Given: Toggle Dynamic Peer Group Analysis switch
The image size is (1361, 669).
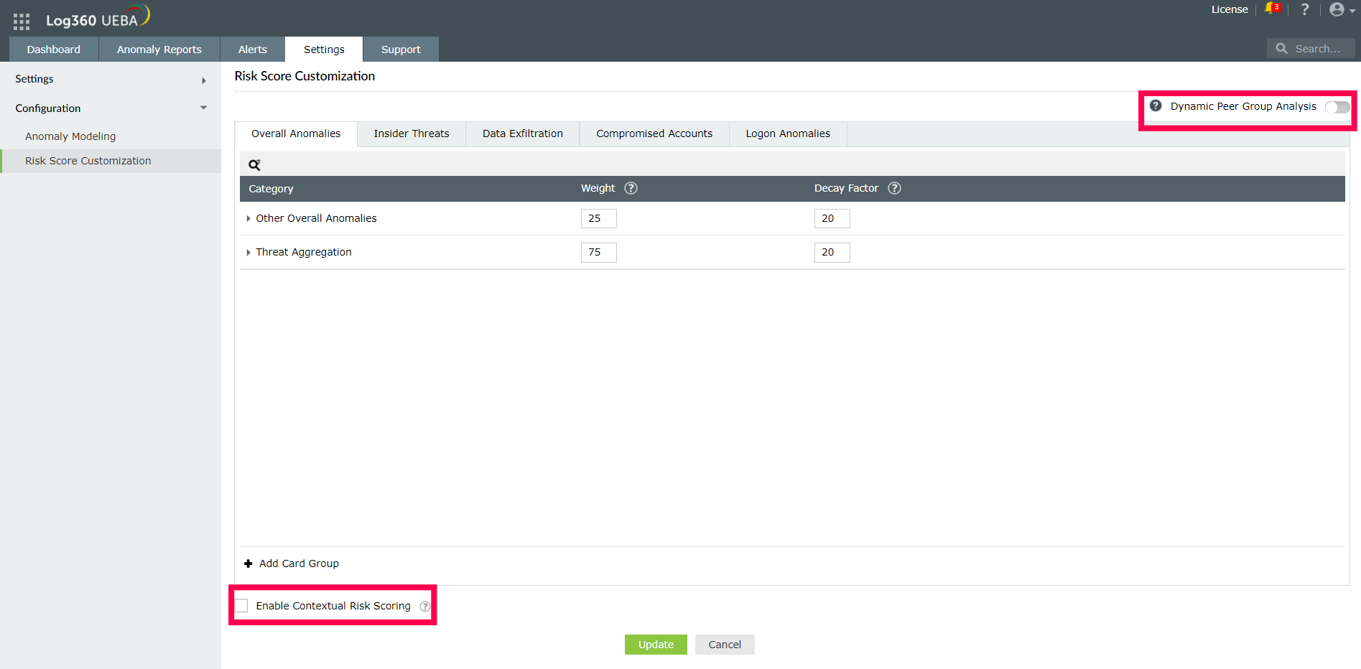Looking at the screenshot, I should pyautogui.click(x=1337, y=107).
